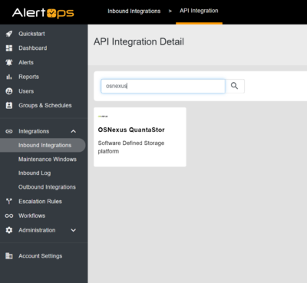The height and width of the screenshot is (283, 307).
Task: Click the osnexus search input field
Action: click(x=163, y=86)
